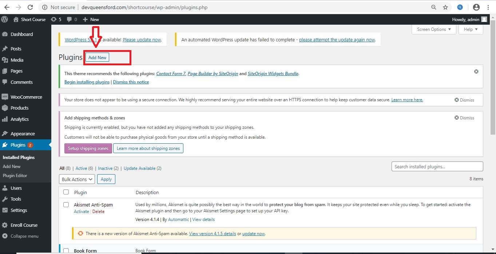Dismiss the shipping methods notice

point(464,118)
